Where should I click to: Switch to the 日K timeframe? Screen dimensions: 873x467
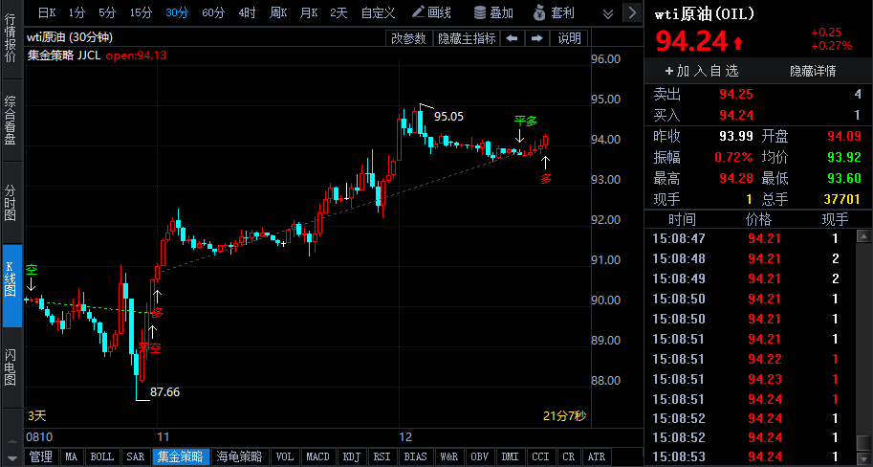[47, 12]
